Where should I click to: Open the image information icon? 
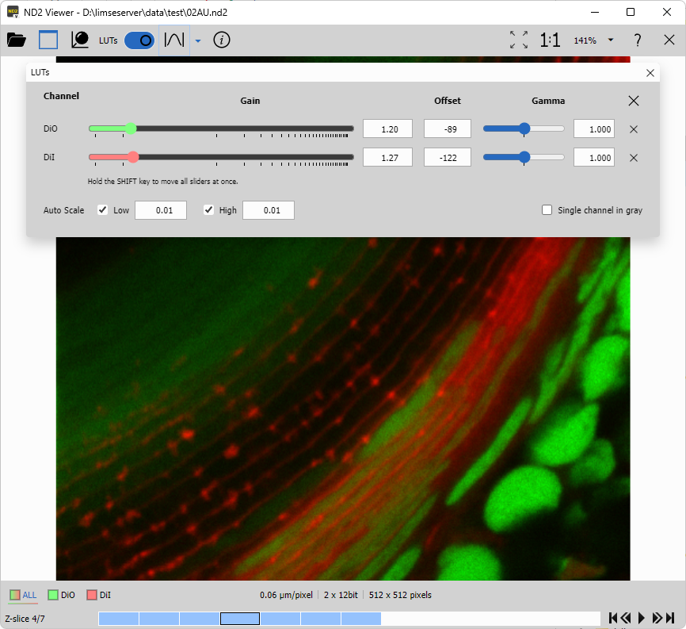222,40
